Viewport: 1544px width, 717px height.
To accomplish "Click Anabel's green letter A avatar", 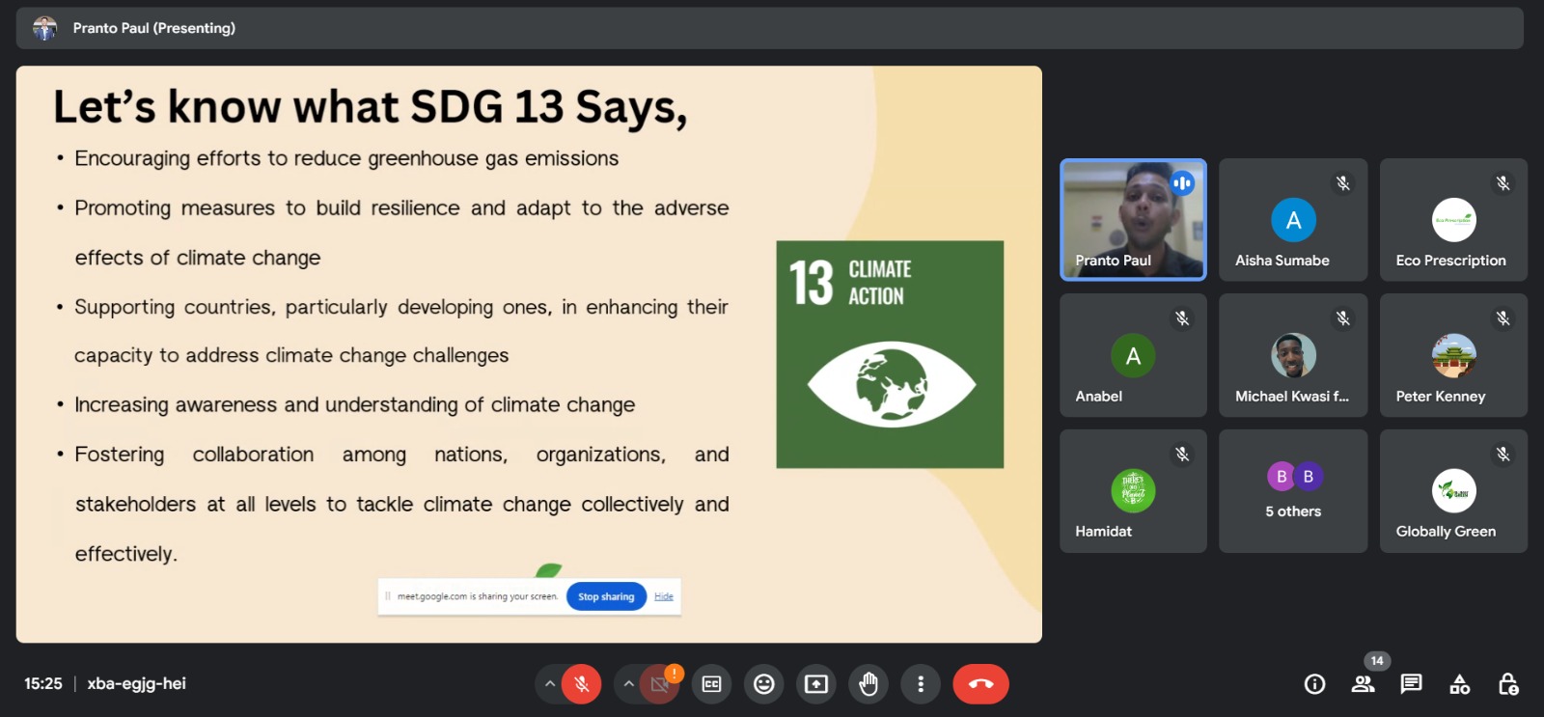I will click(1133, 356).
